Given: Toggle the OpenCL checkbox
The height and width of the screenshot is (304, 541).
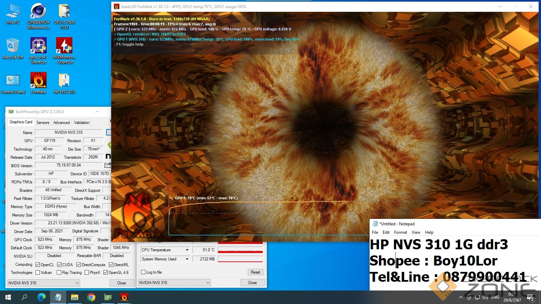Looking at the screenshot, I should click(x=38, y=265).
